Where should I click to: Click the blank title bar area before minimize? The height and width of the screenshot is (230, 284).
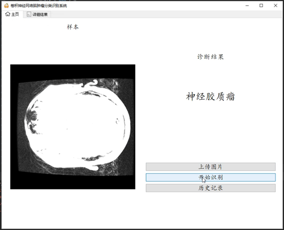tap(153, 6)
